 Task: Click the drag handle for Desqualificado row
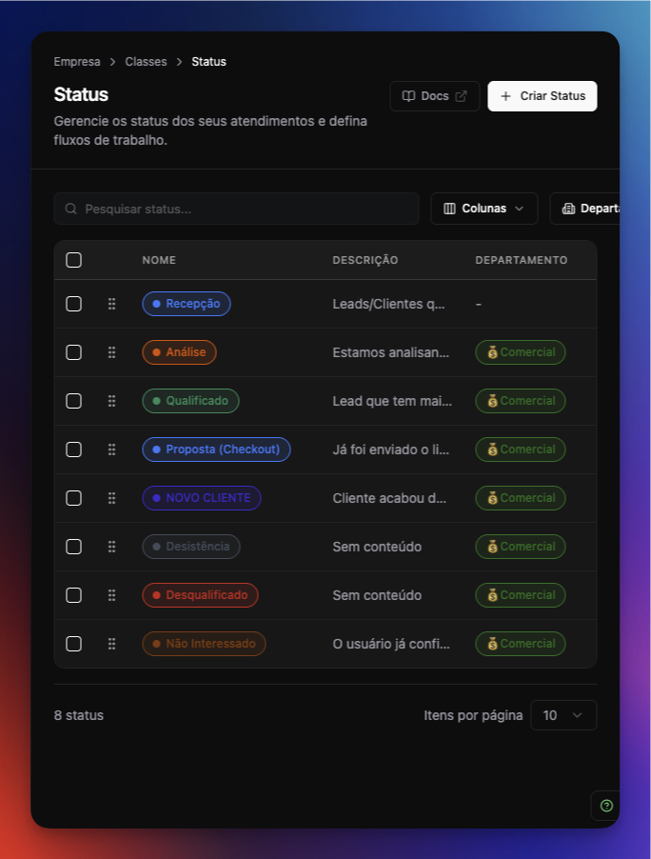click(x=111, y=595)
